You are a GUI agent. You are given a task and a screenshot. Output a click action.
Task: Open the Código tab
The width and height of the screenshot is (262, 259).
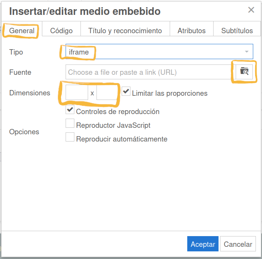(x=61, y=31)
